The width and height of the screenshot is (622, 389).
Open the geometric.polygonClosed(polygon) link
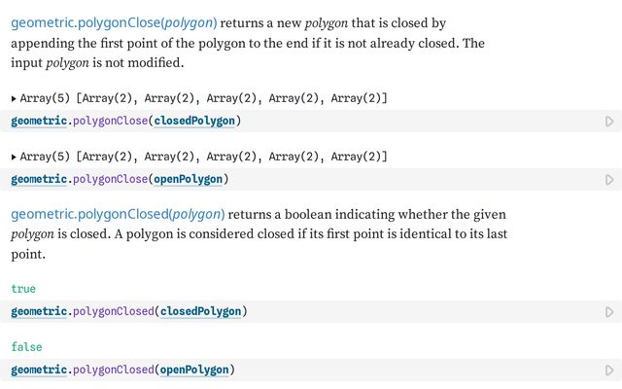pyautogui.click(x=118, y=214)
